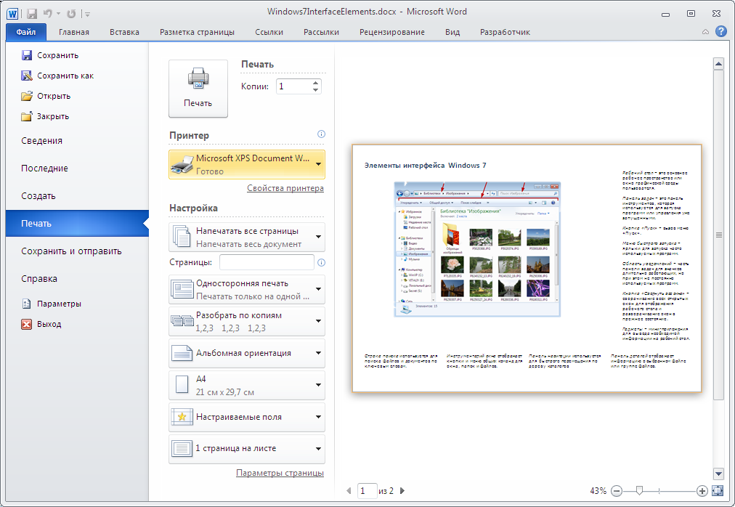Click the print preview page thumbnail
This screenshot has height=507, width=735.
pyautogui.click(x=527, y=268)
